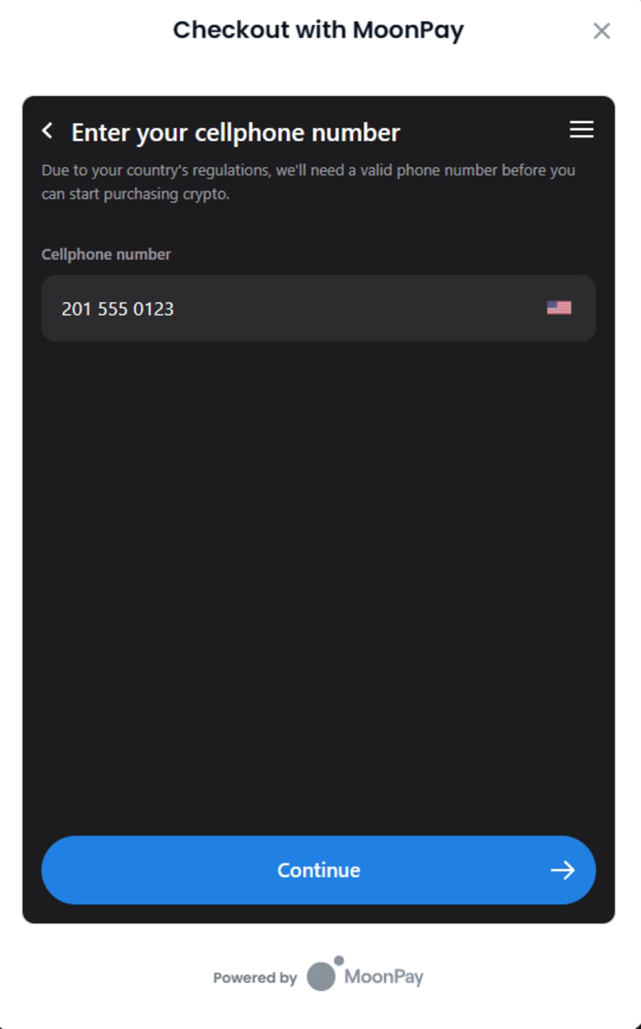Focus the cellphone number input field
Viewport: 641px width, 1029px height.
(x=318, y=308)
